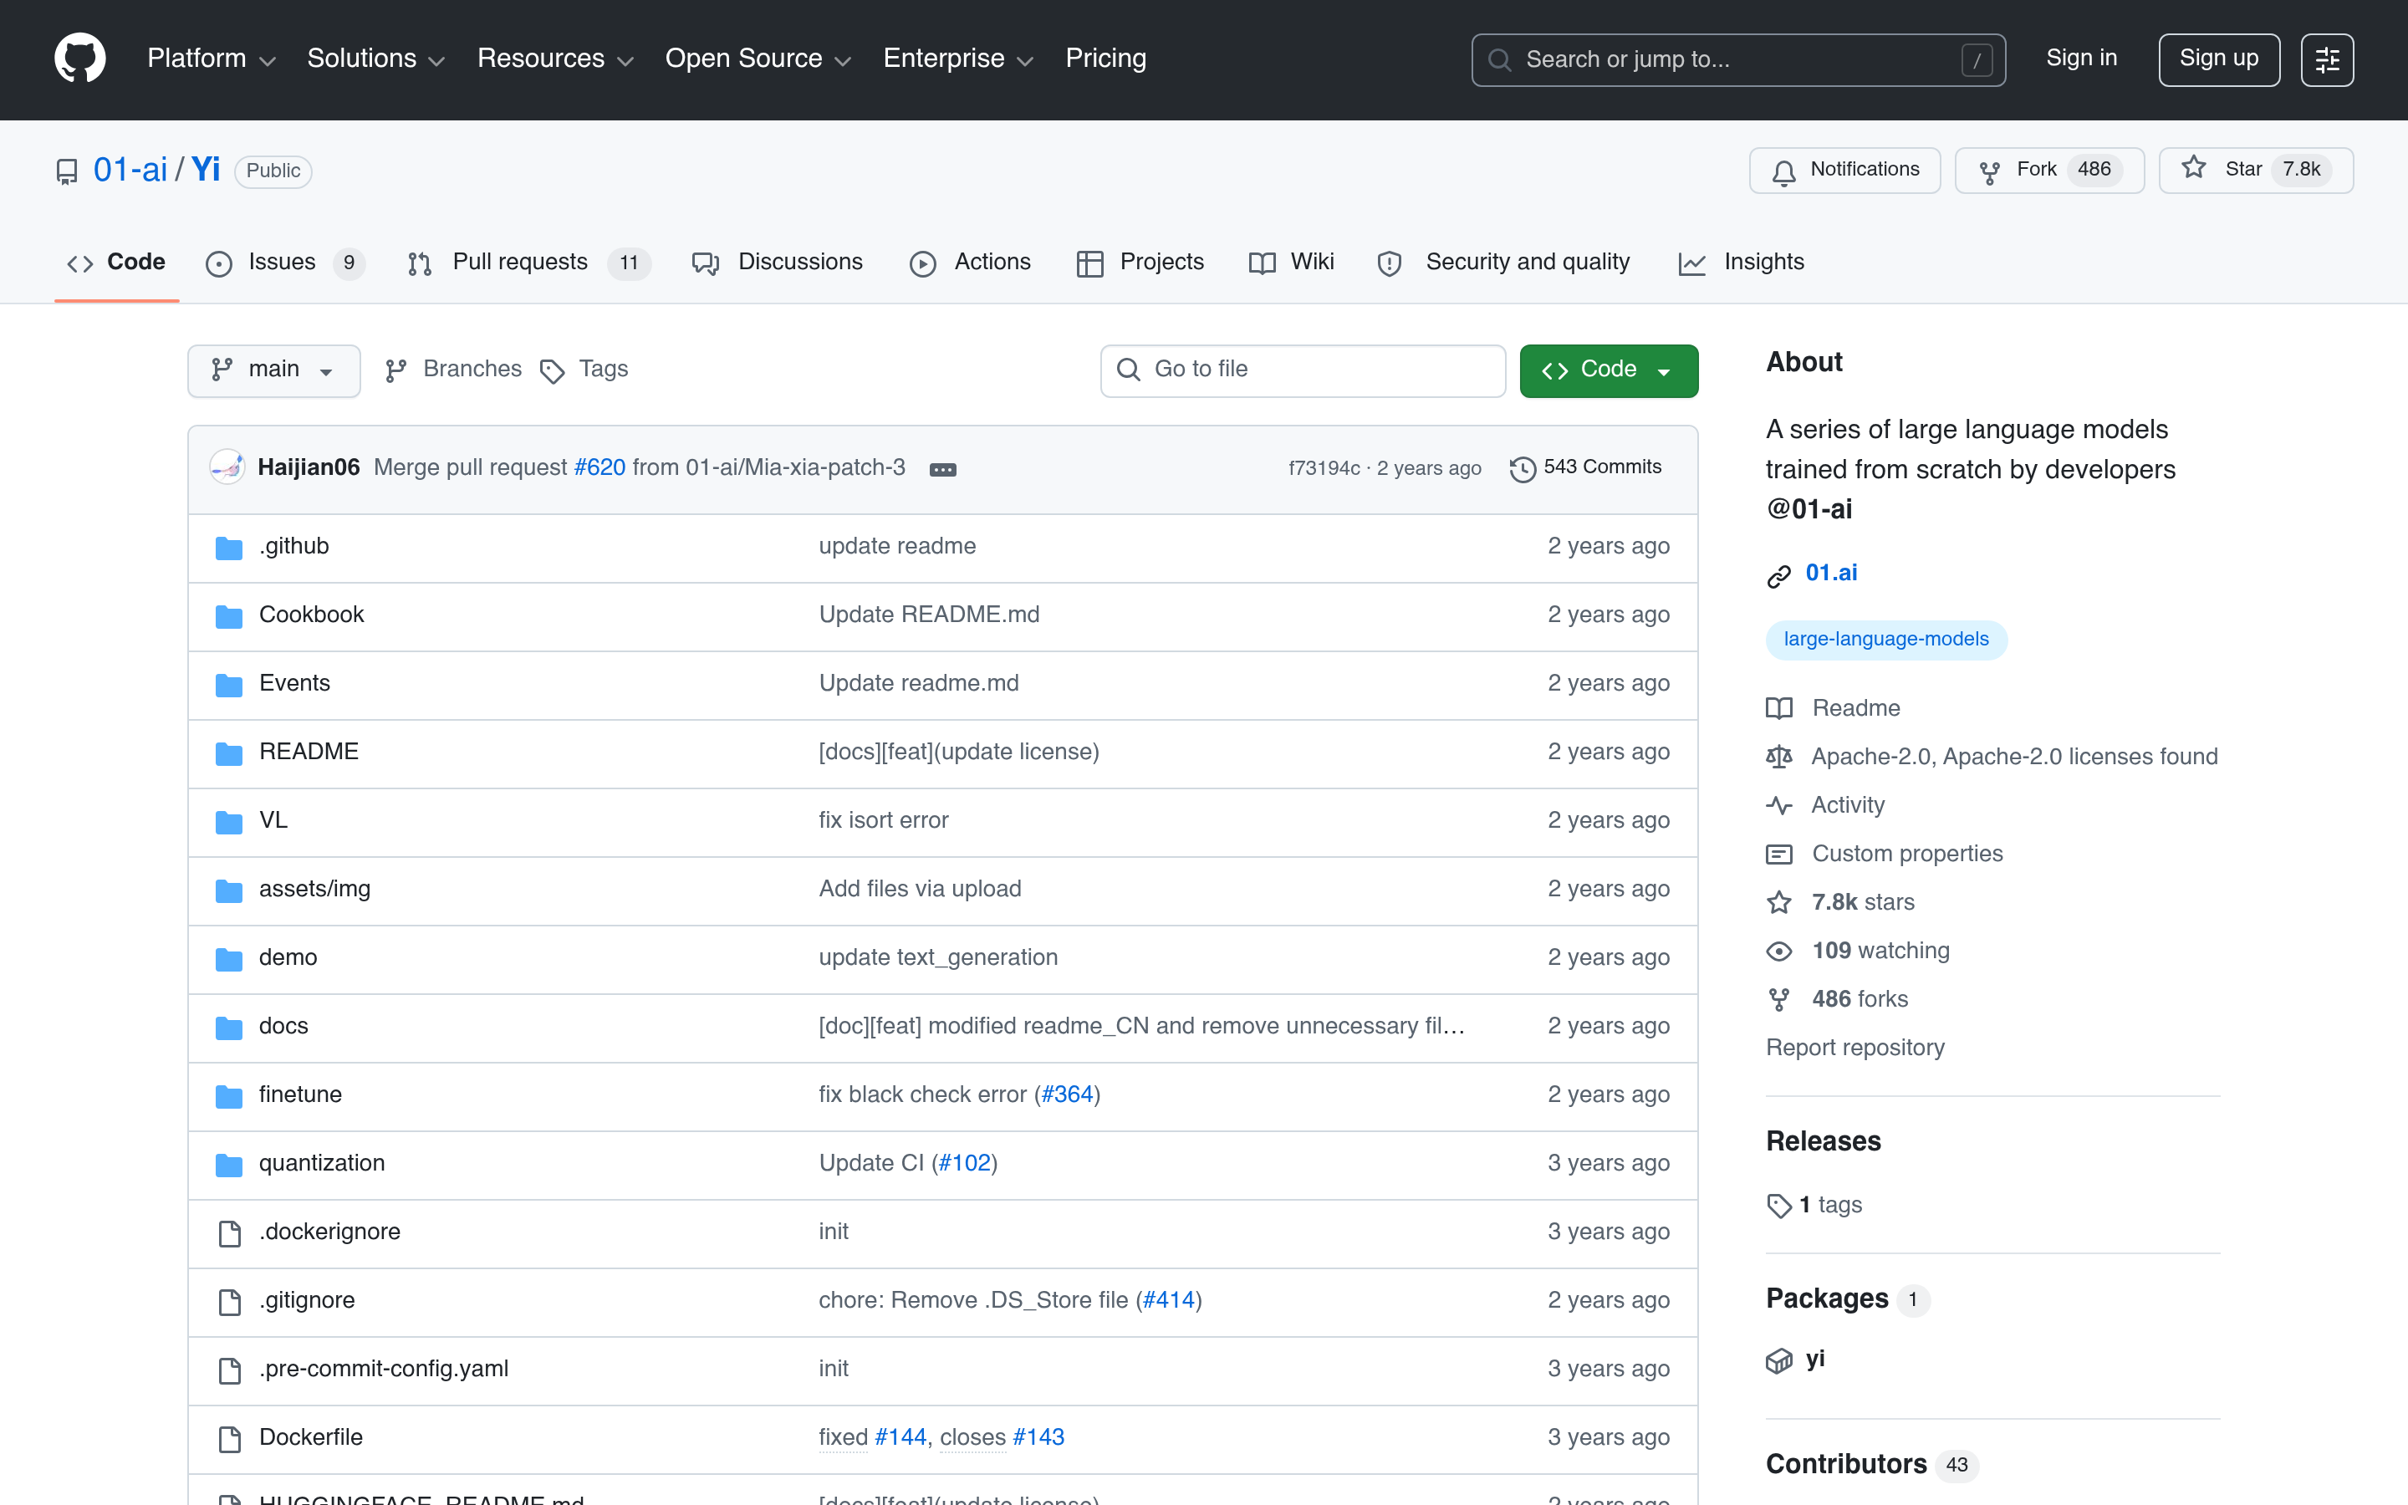
Task: Click the Search or jump to field
Action: coord(1737,59)
